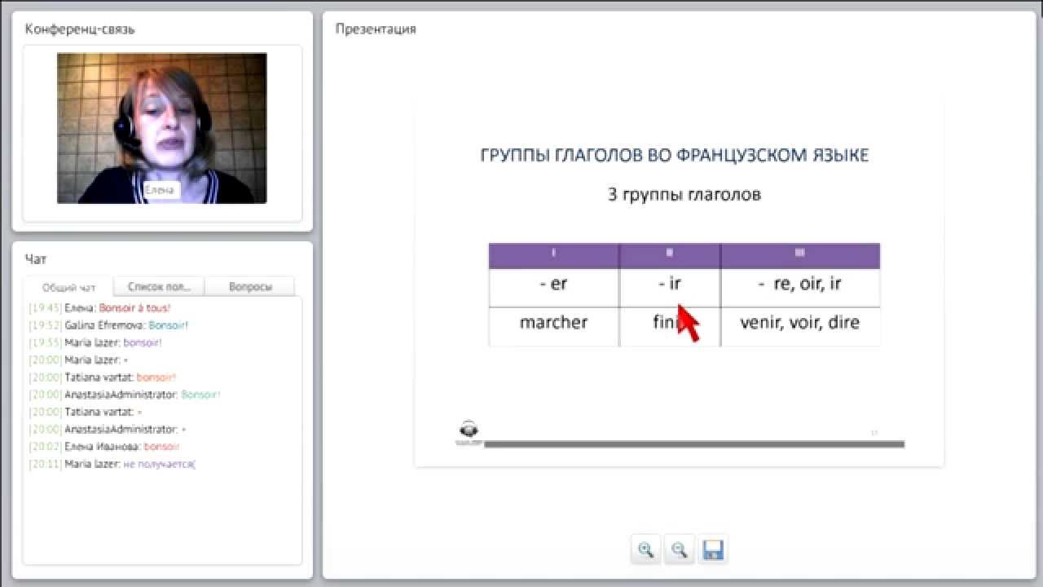Click the Презентация panel title
This screenshot has width=1043, height=587.
pos(376,29)
